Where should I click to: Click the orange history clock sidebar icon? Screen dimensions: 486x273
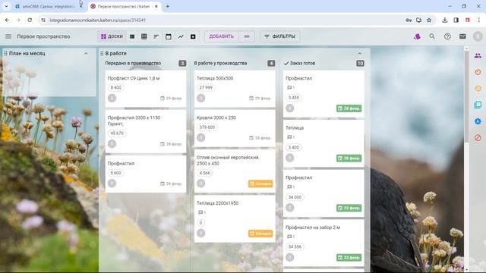click(x=478, y=89)
